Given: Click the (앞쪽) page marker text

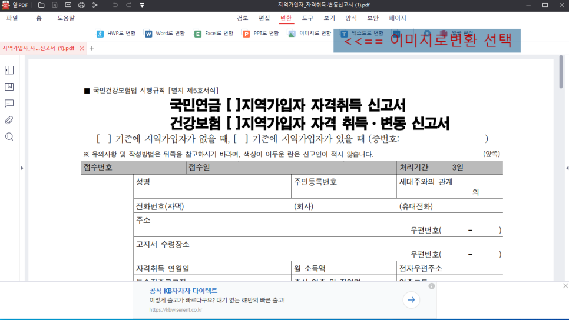Looking at the screenshot, I should [x=491, y=154].
